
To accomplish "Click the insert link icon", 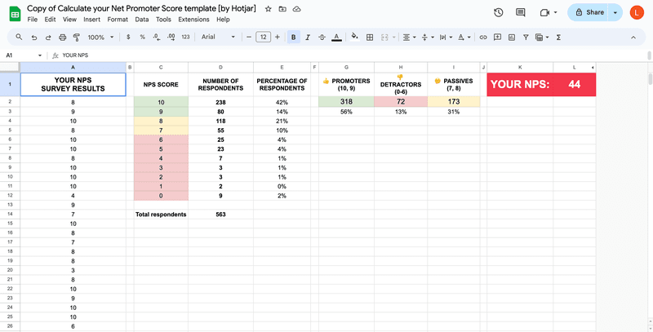I will (x=483, y=38).
